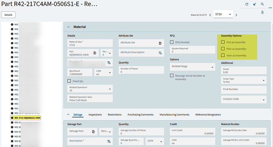Click the checkmark pin icon beside refresh
The image size is (273, 147).
[x=254, y=4]
